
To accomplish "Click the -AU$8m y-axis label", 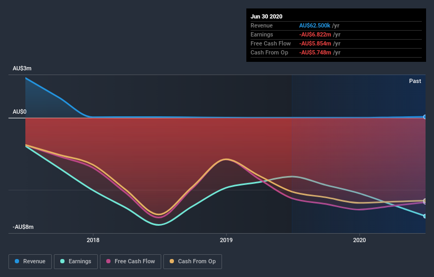I will (23, 227).
